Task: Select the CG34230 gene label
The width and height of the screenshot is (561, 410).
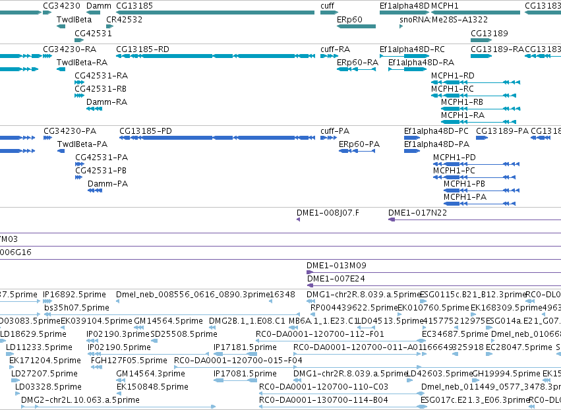Action: point(61,6)
